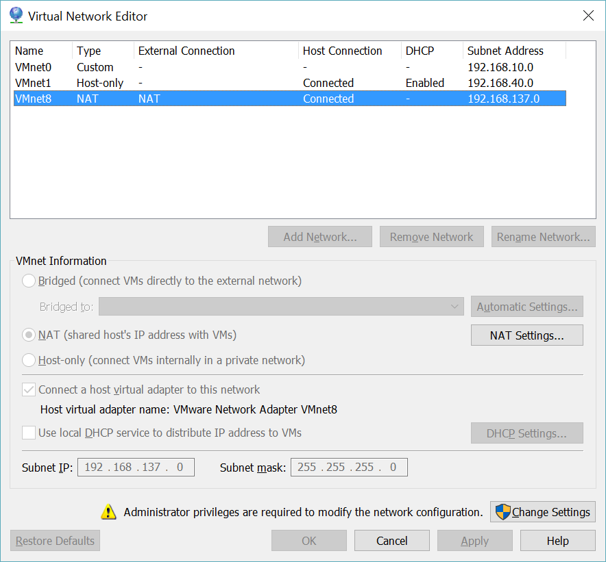606x562 pixels.
Task: Click the 192.168.137.0 subnet address cell
Action: click(504, 99)
